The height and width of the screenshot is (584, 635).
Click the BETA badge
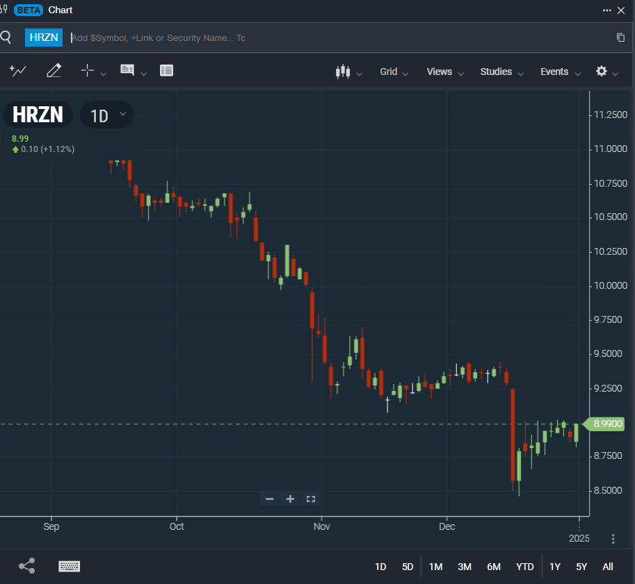click(29, 10)
